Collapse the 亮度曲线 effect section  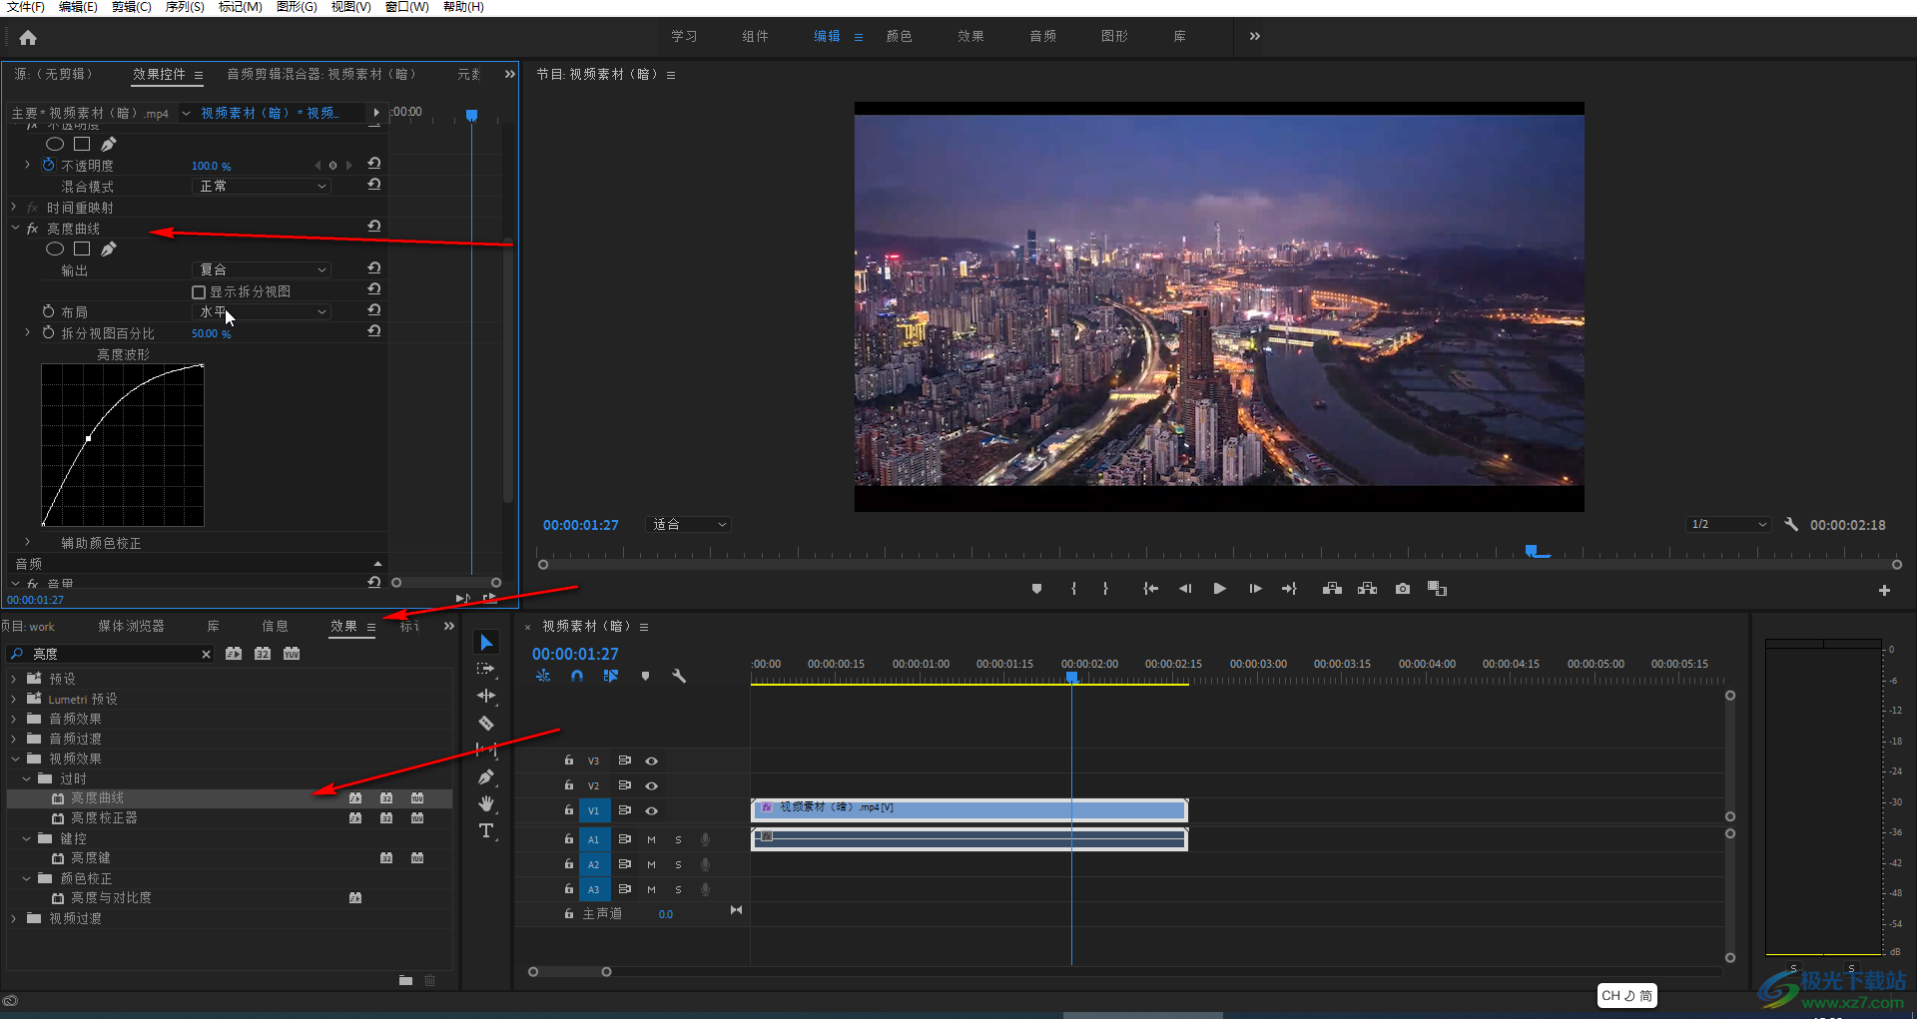(16, 229)
